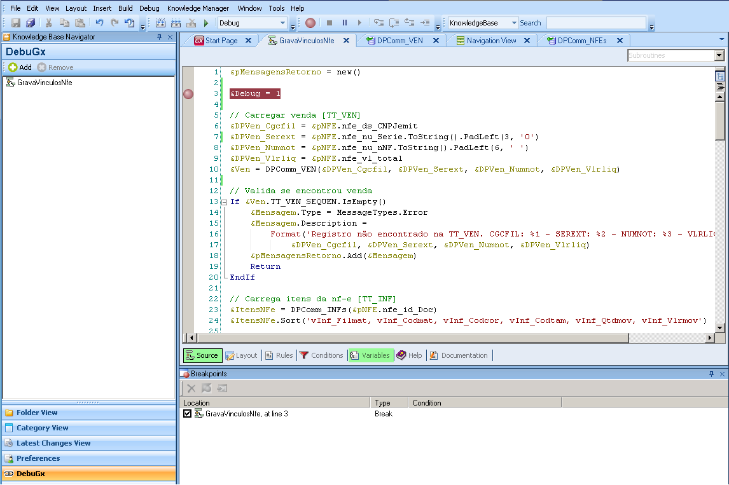The image size is (729, 485).
Task: Undo the last edit with the toolbar arrow
Action: click(99, 23)
